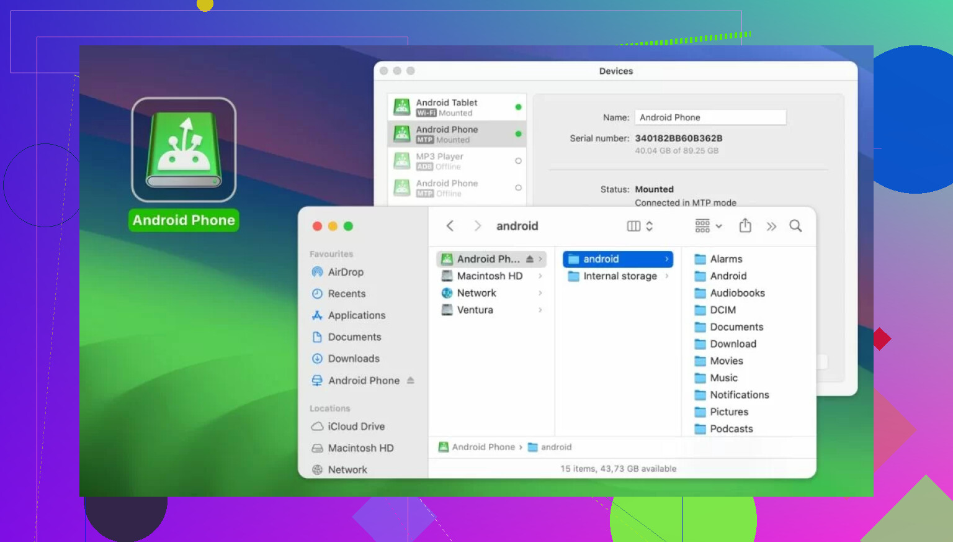Open the Download folder
The image size is (953, 542).
[725, 344]
